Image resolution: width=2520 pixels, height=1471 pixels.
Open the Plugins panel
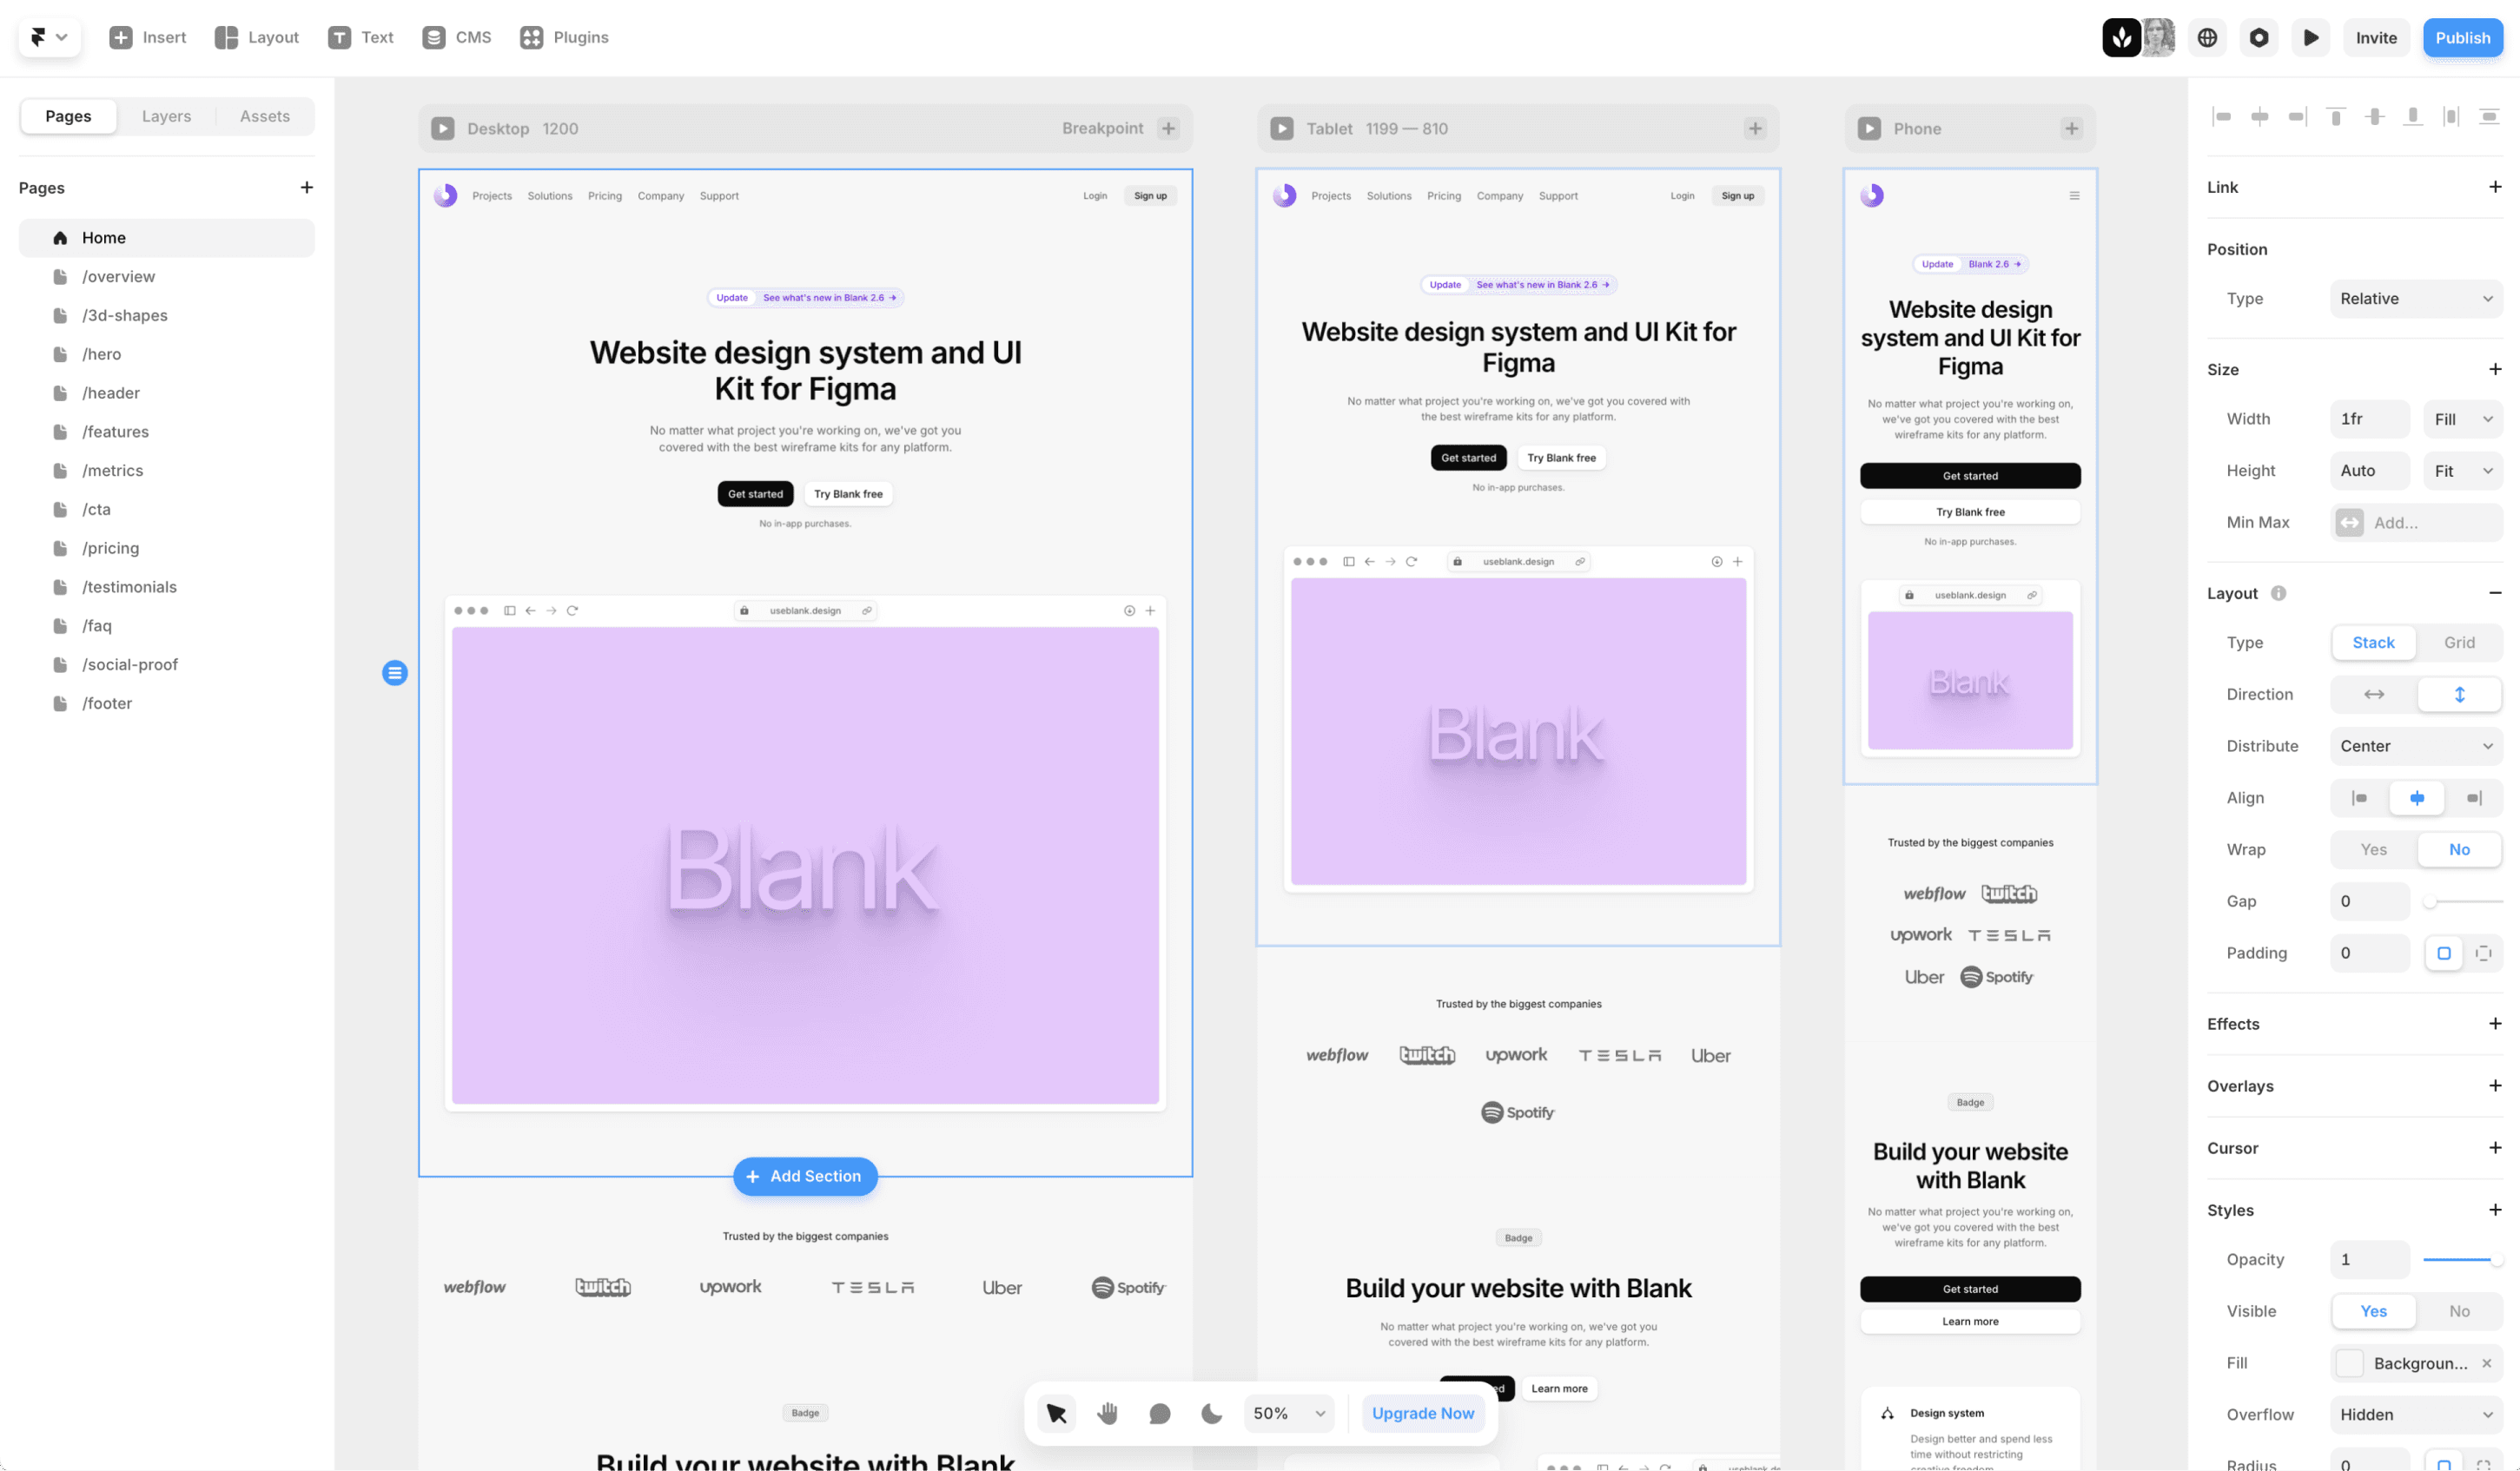(531, 37)
